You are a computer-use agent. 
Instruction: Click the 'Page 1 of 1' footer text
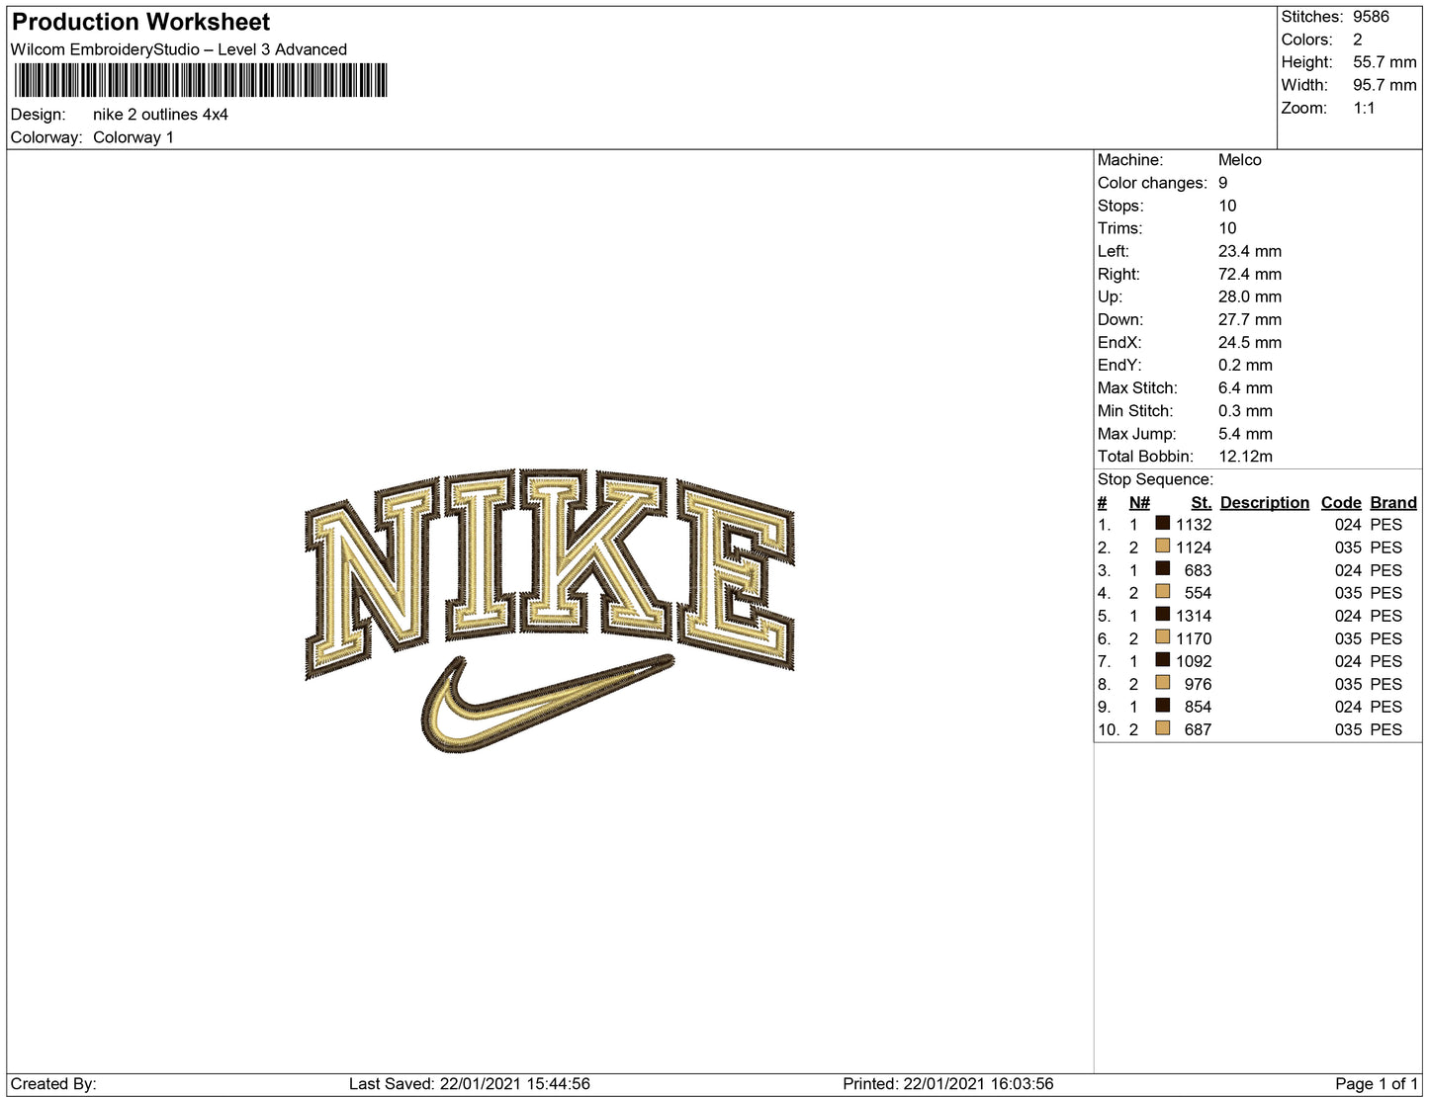pos(1377,1084)
